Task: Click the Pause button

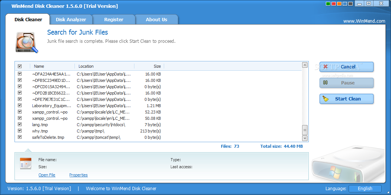Action: pos(347,83)
